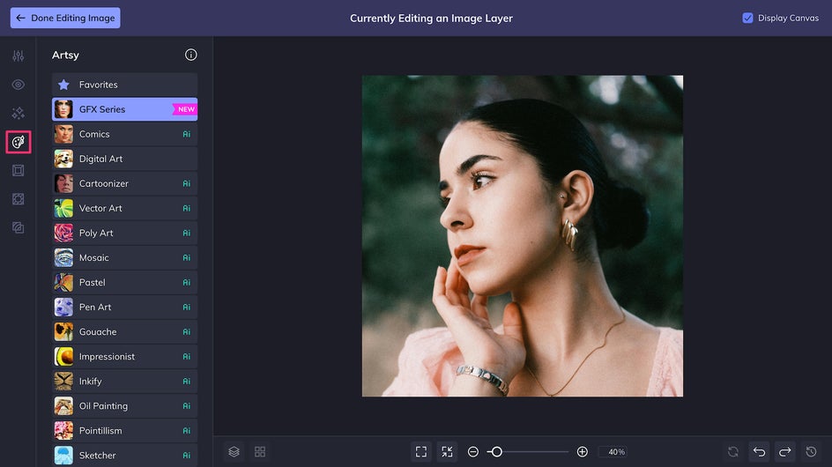The width and height of the screenshot is (832, 467).
Task: Click the zoom slider handle
Action: point(497,452)
